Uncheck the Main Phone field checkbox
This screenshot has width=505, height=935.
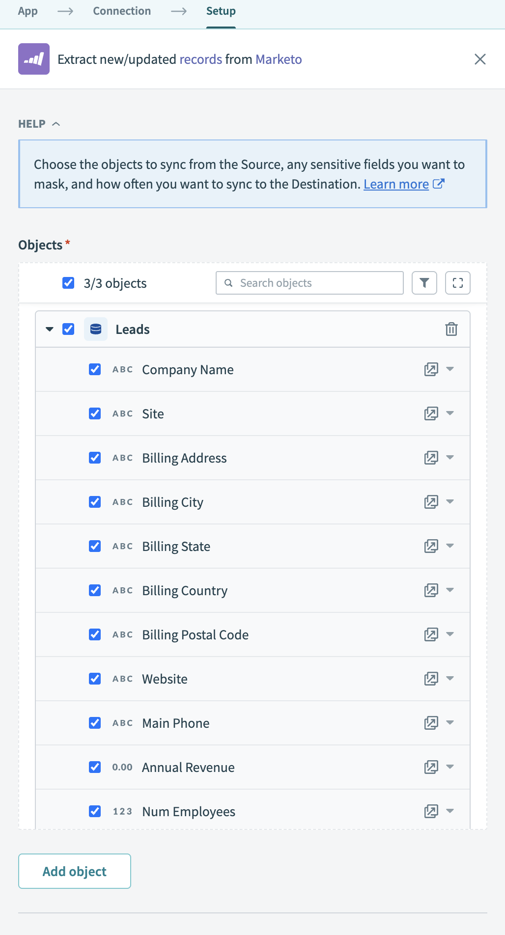click(x=95, y=723)
